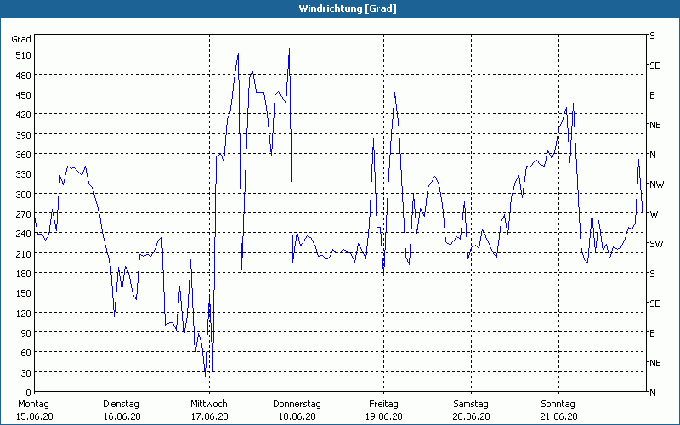680x425 pixels.
Task: Click the date "20.06.20"
Action: (472, 416)
